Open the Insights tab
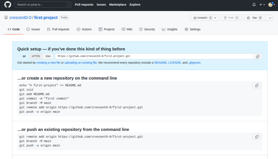This screenshot has height=159, width=278. point(170,29)
